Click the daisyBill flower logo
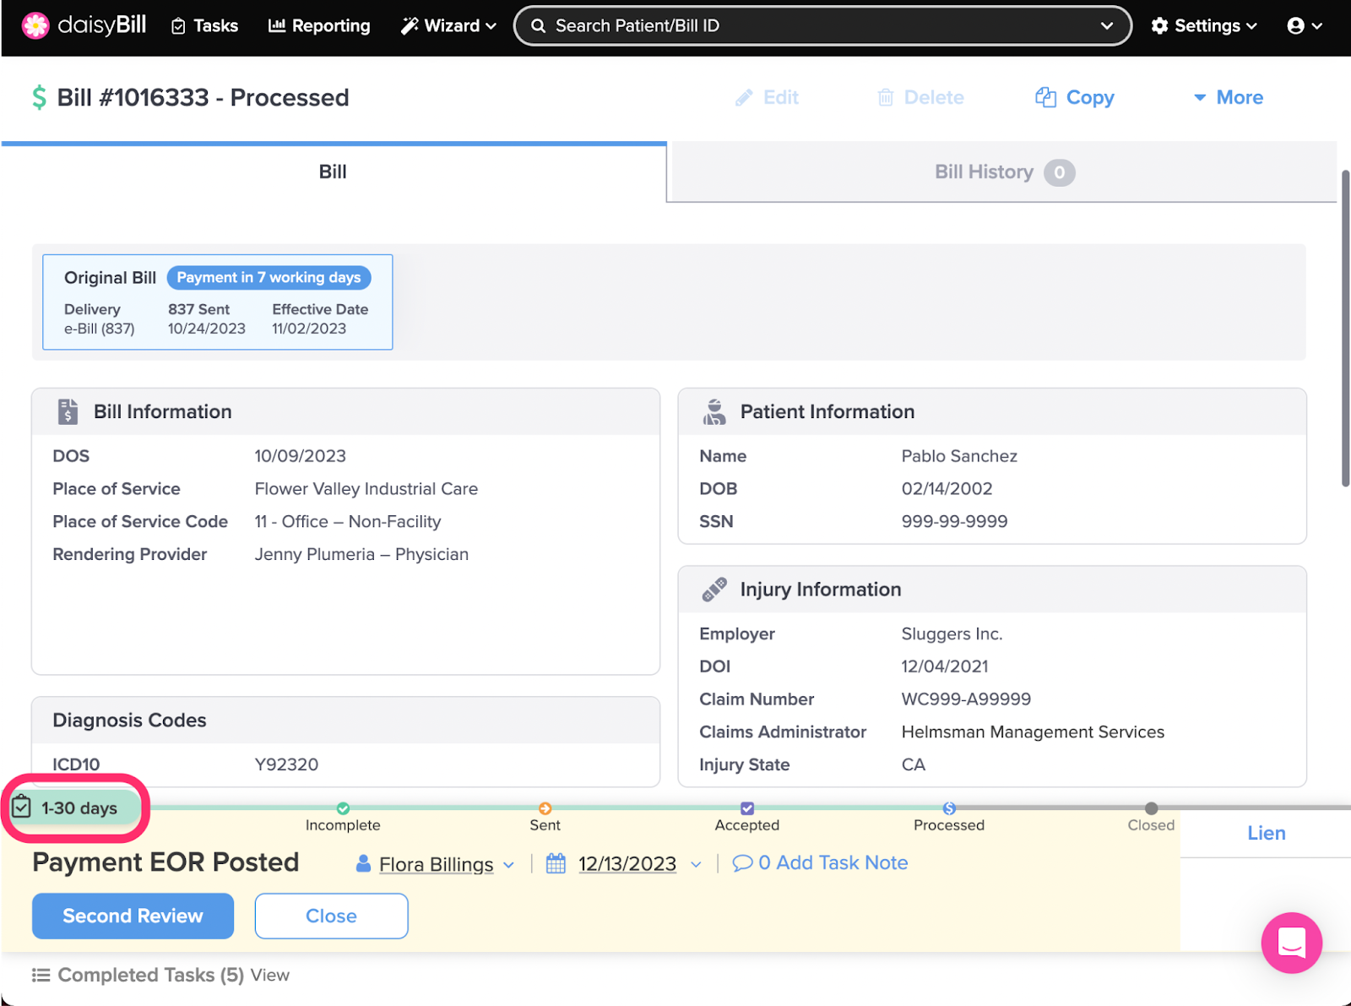 (x=35, y=26)
